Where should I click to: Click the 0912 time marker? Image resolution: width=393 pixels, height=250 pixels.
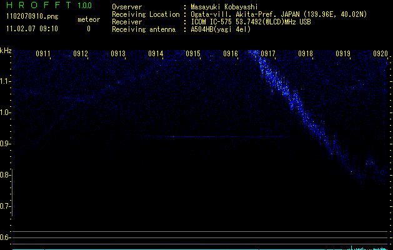81,54
